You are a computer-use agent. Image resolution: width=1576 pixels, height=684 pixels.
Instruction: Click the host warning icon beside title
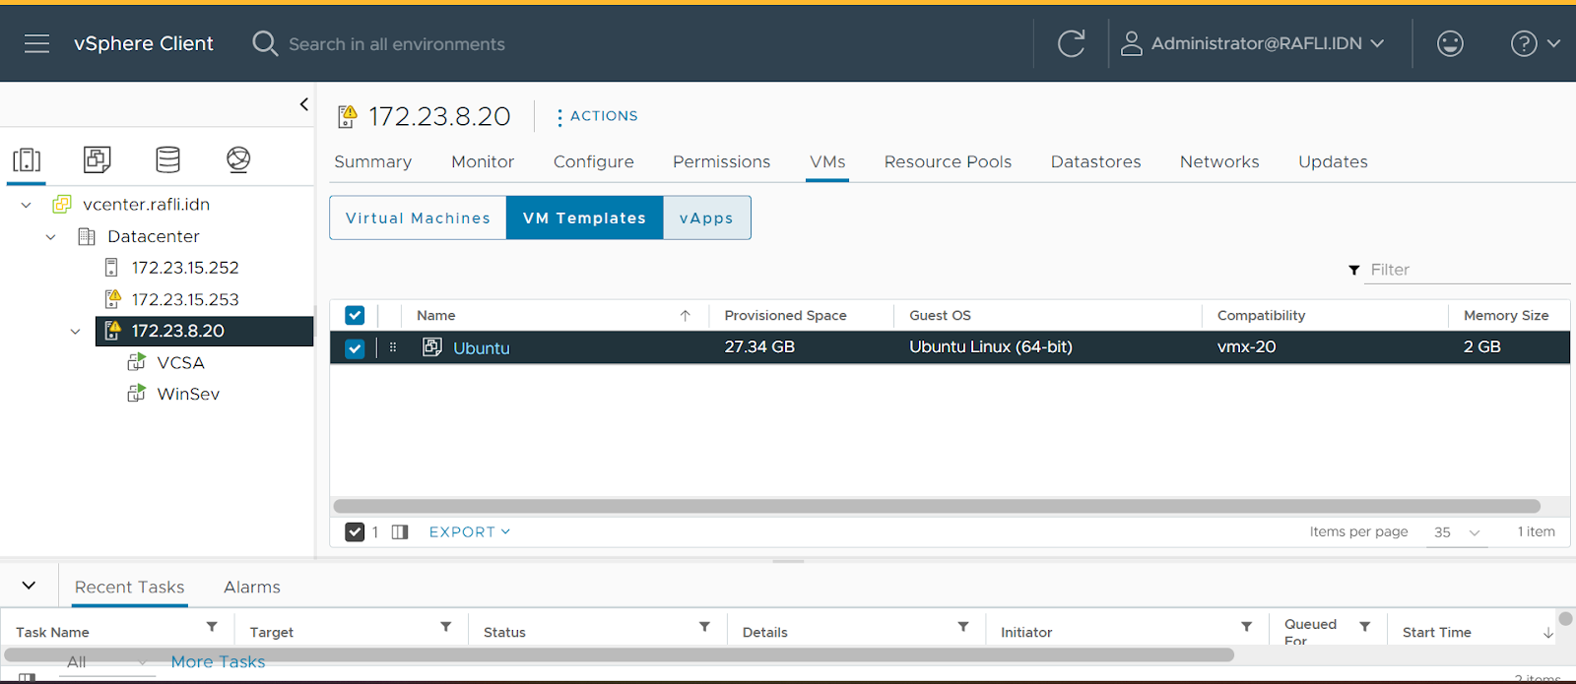pyautogui.click(x=347, y=116)
